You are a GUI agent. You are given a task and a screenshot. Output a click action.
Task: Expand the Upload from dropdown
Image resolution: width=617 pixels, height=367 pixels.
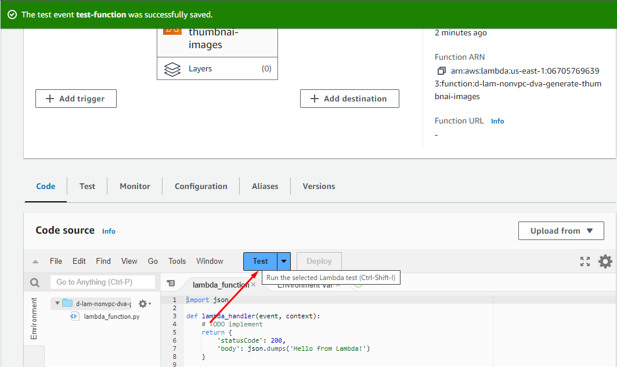[x=561, y=231]
